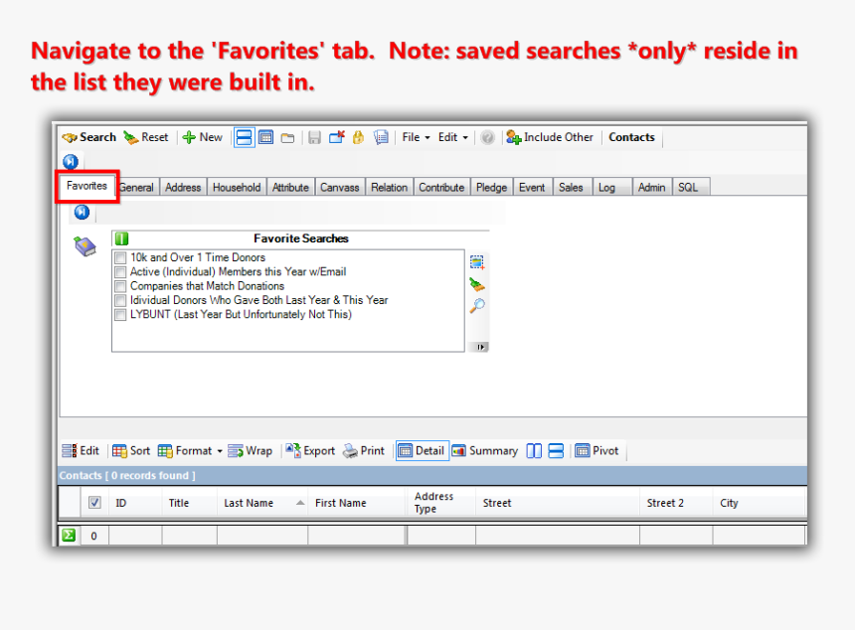Toggle Wrap in the results toolbar
Viewport: 855px width, 630px height.
(x=251, y=451)
